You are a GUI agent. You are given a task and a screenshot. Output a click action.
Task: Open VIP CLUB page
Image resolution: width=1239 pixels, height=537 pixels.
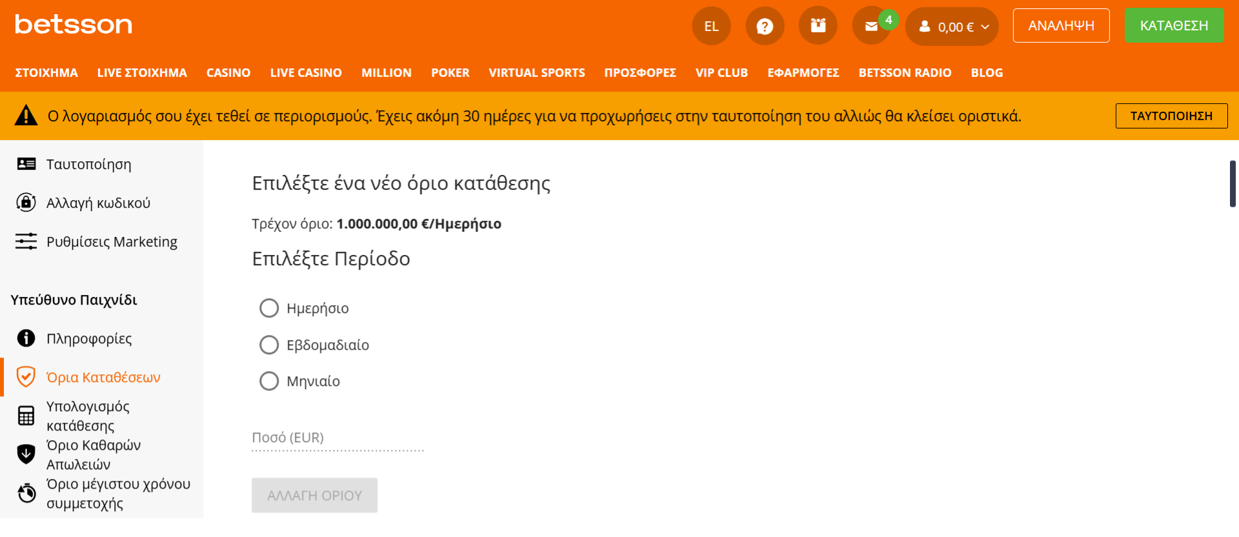click(721, 73)
